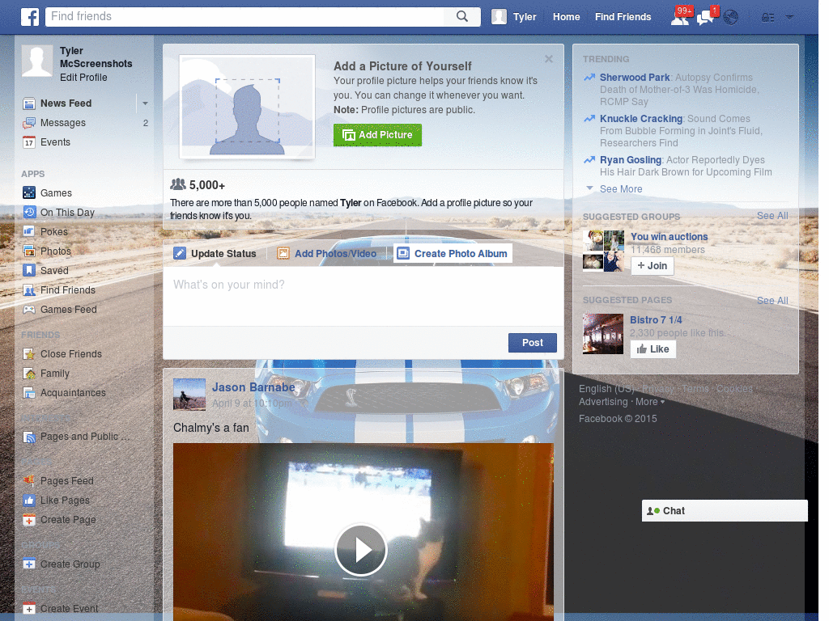829x621 pixels.
Task: Open Events calendar icon in sidebar
Action: tap(29, 142)
